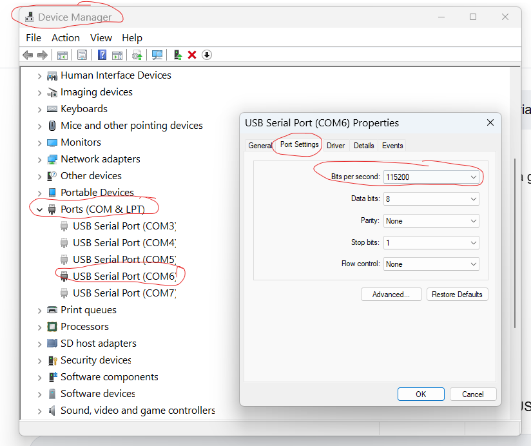This screenshot has height=446, width=531.
Task: Select USB Serial Port (COM3) device
Action: click(x=124, y=226)
